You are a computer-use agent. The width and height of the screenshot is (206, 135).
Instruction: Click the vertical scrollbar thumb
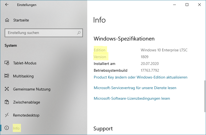205,96
